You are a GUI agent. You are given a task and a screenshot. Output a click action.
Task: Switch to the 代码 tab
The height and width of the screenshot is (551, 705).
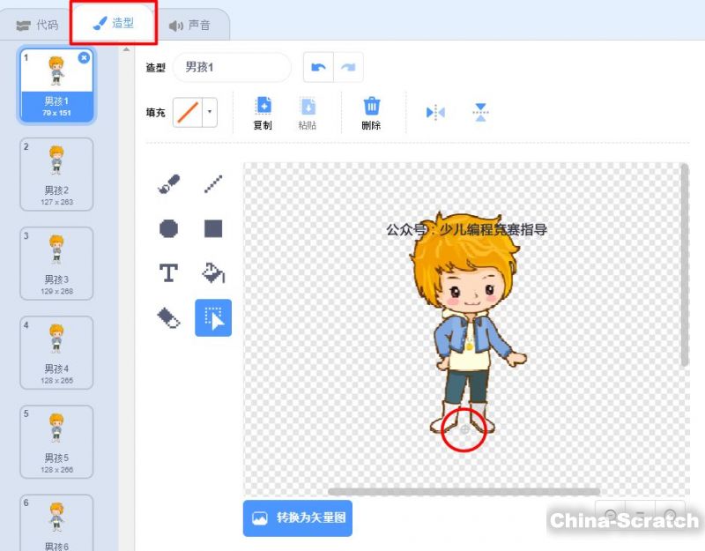pyautogui.click(x=37, y=25)
